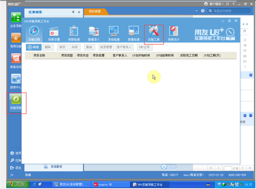The width and height of the screenshot is (256, 189).
Task: Open the 实施过程 compass icon
Action: [34, 34]
